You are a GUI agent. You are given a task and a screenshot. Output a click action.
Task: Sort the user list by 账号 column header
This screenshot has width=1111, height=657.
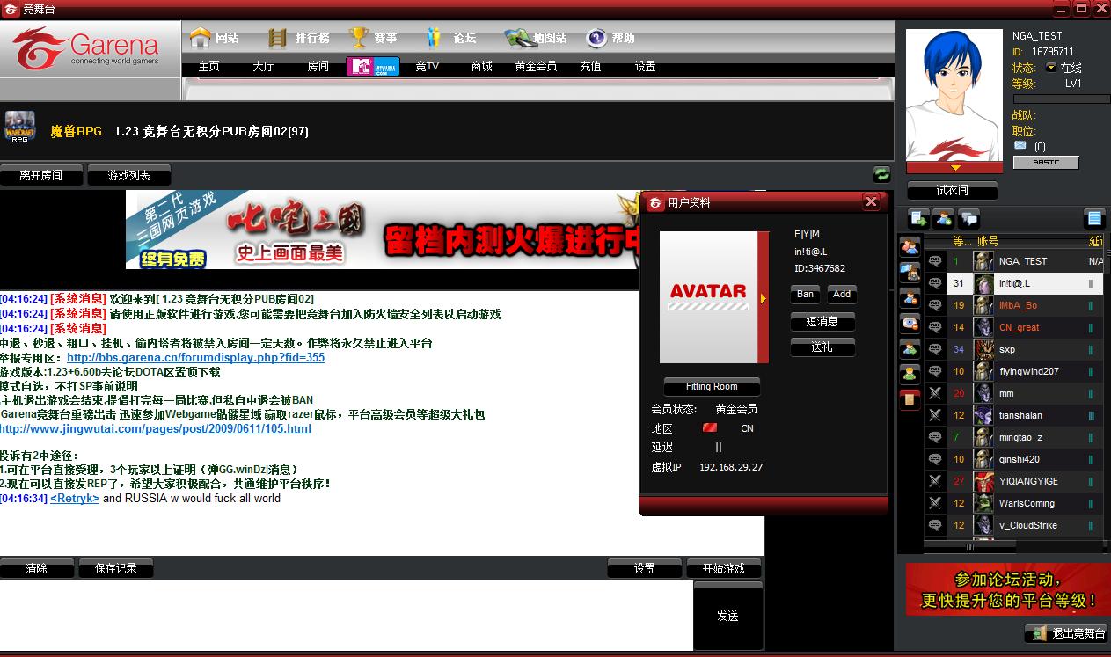pos(988,240)
